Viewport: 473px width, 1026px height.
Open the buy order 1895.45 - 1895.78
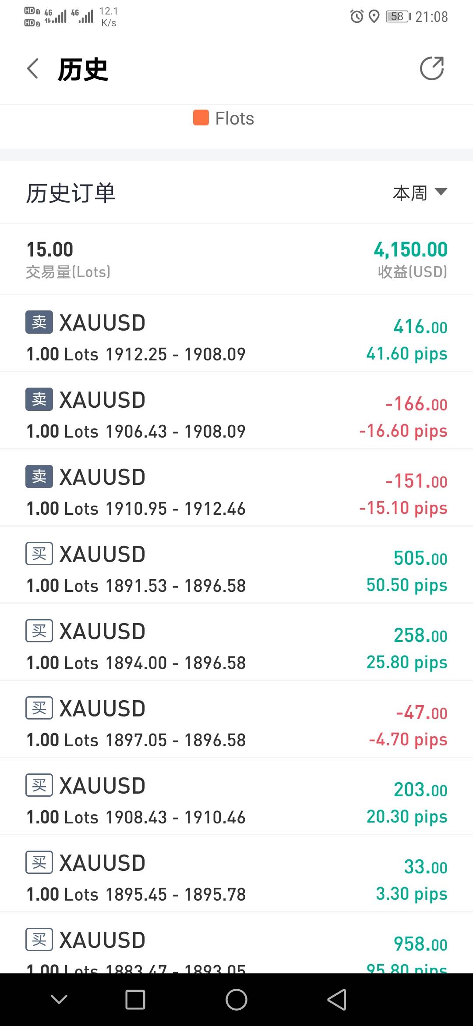coord(236,878)
